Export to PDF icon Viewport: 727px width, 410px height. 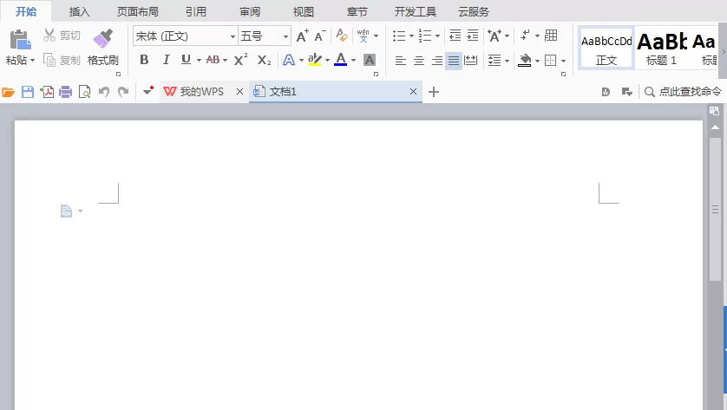[x=47, y=92]
